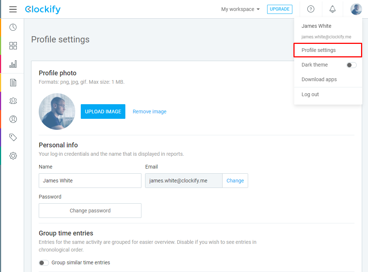Screen dimensions: 368x272
Task: Open the Team people icon
Action: coord(13,101)
